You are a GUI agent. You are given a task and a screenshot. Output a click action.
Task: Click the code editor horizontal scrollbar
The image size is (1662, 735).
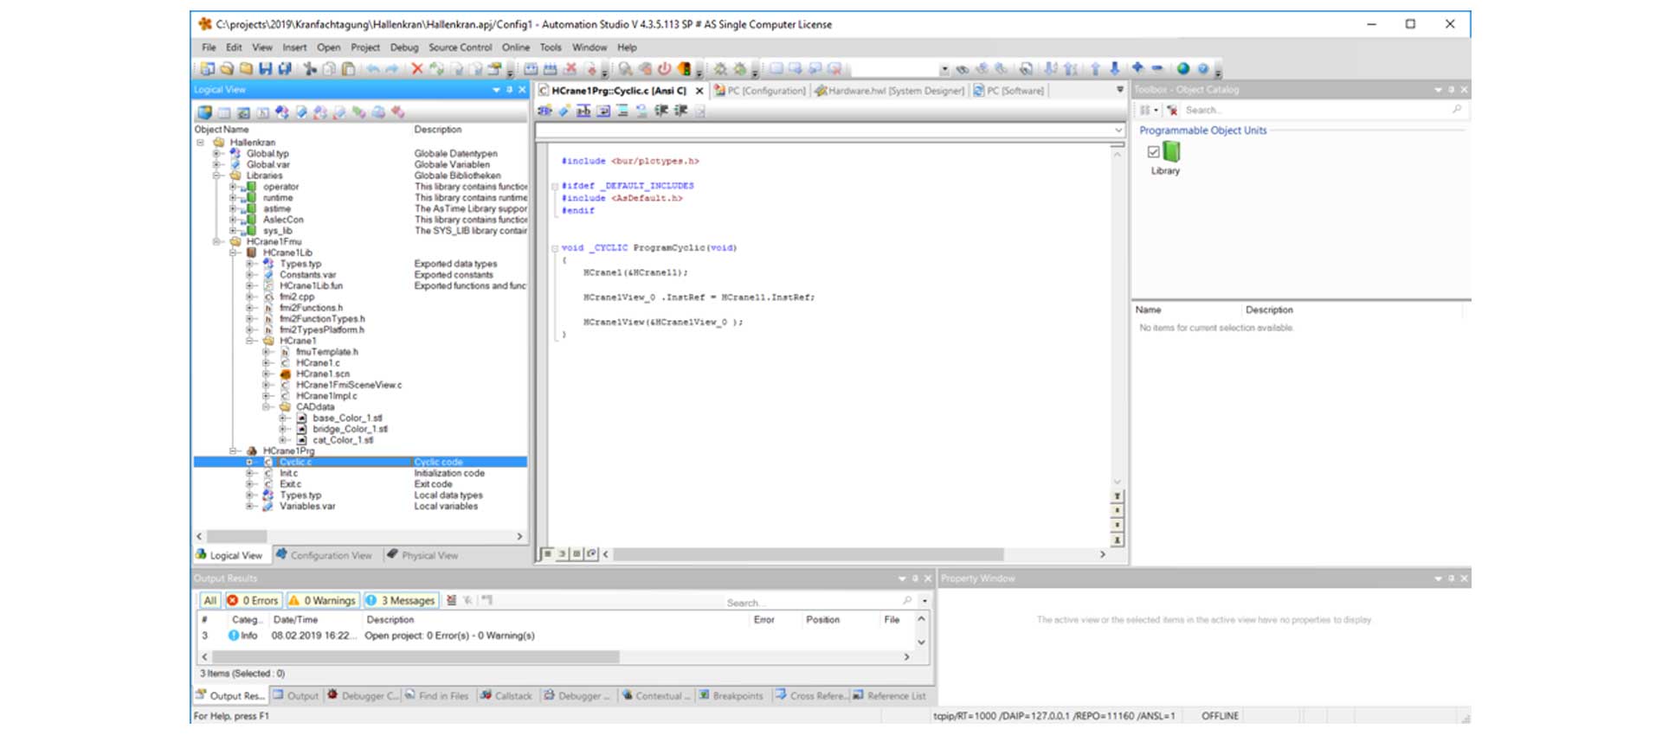point(808,554)
